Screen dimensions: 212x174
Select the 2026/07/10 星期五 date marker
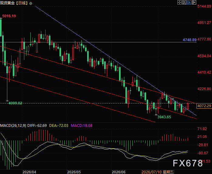tap(158, 172)
